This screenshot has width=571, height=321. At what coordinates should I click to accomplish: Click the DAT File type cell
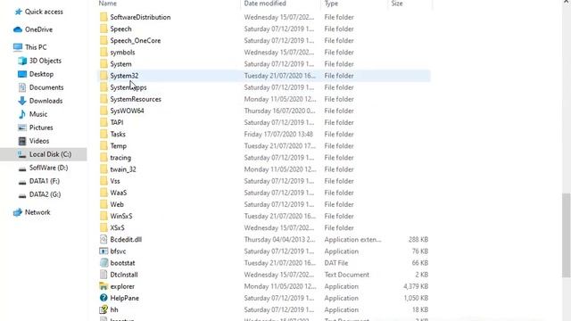[x=336, y=263]
